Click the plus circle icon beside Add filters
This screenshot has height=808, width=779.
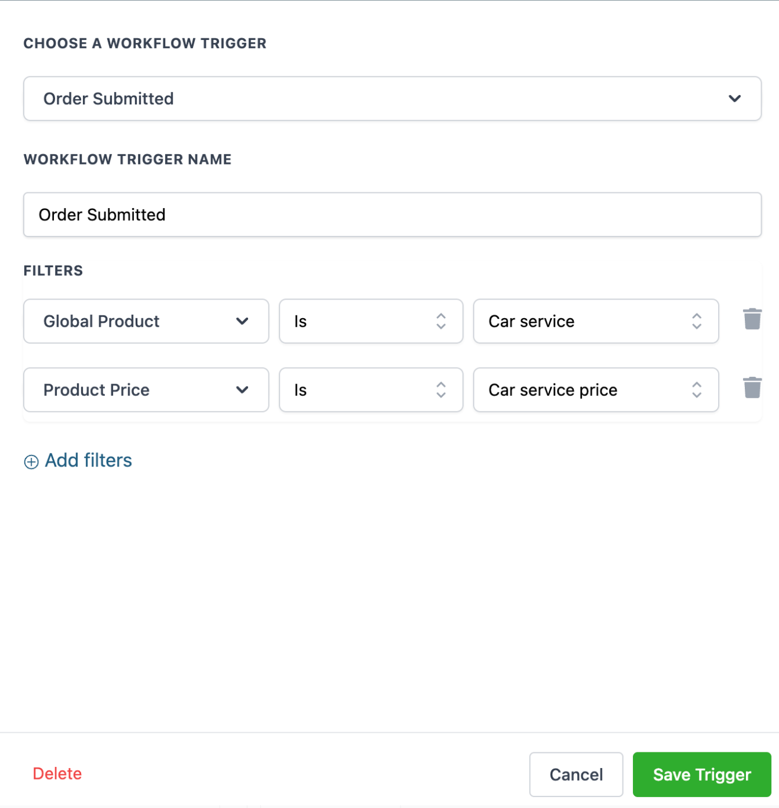pyautogui.click(x=31, y=461)
